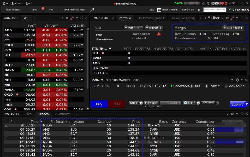Open the File menu
This screenshot has width=250, height=157.
point(5,3)
